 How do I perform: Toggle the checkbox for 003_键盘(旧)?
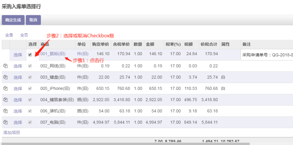pos(30,77)
